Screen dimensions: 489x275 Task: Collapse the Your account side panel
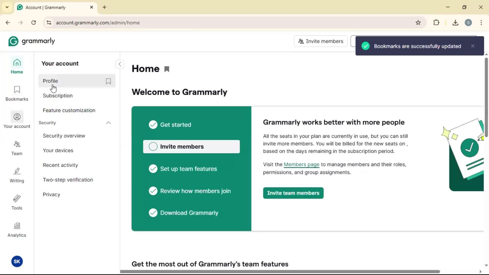120,64
